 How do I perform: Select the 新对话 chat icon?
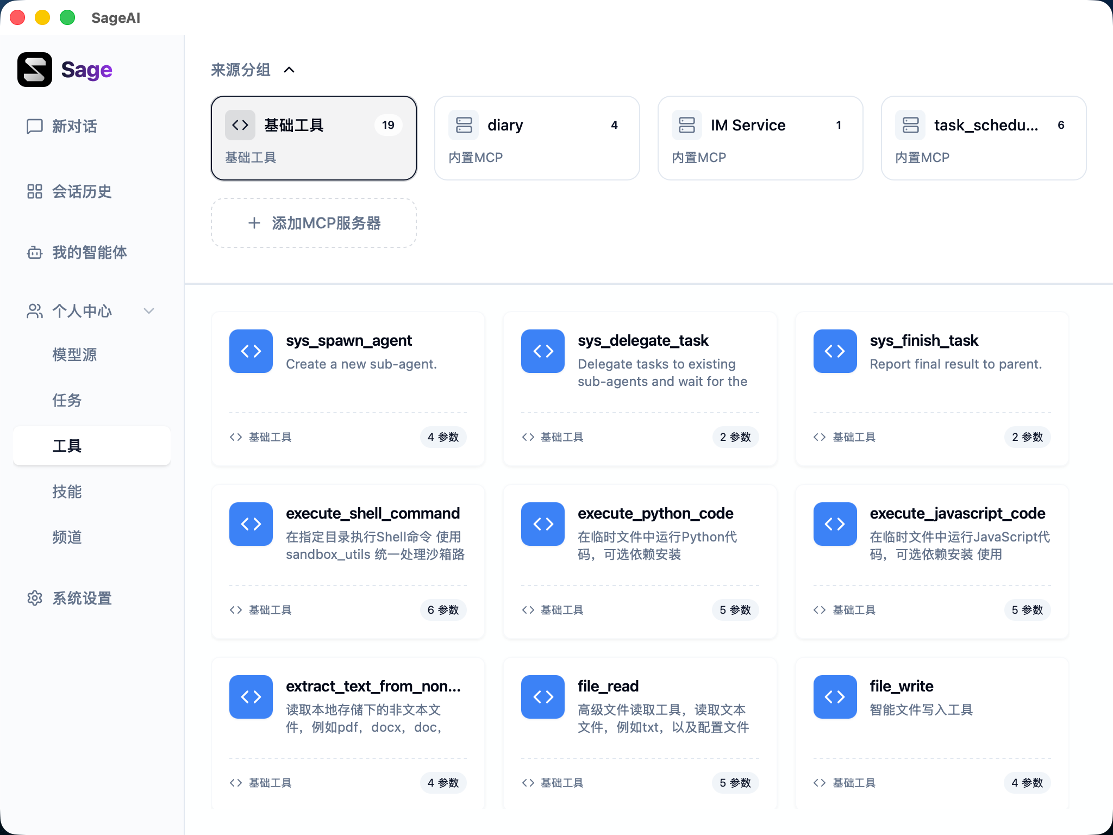click(x=34, y=127)
